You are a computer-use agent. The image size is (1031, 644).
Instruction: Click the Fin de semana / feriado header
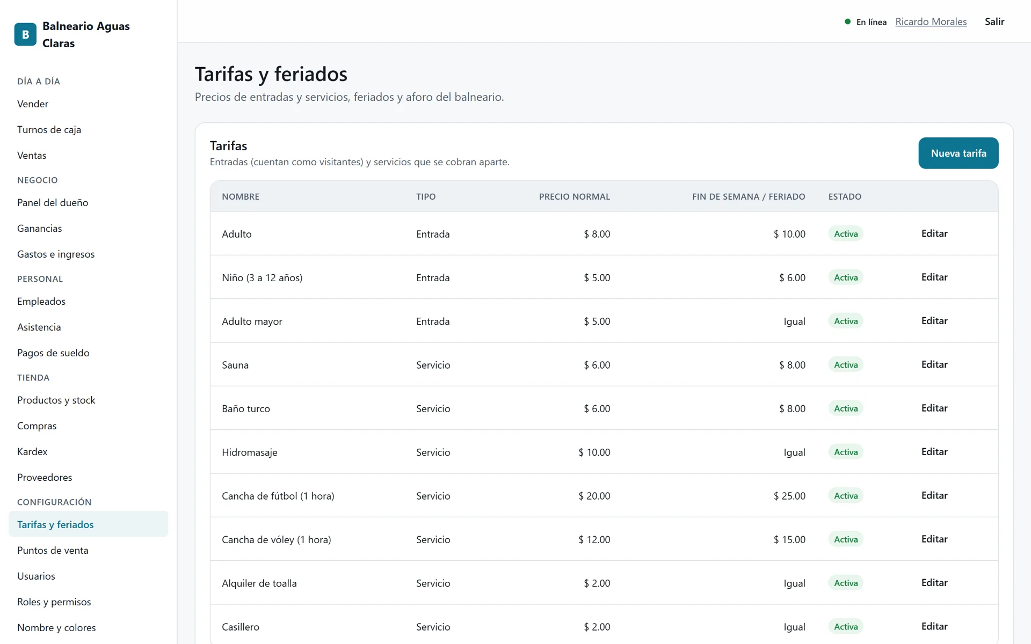(749, 196)
